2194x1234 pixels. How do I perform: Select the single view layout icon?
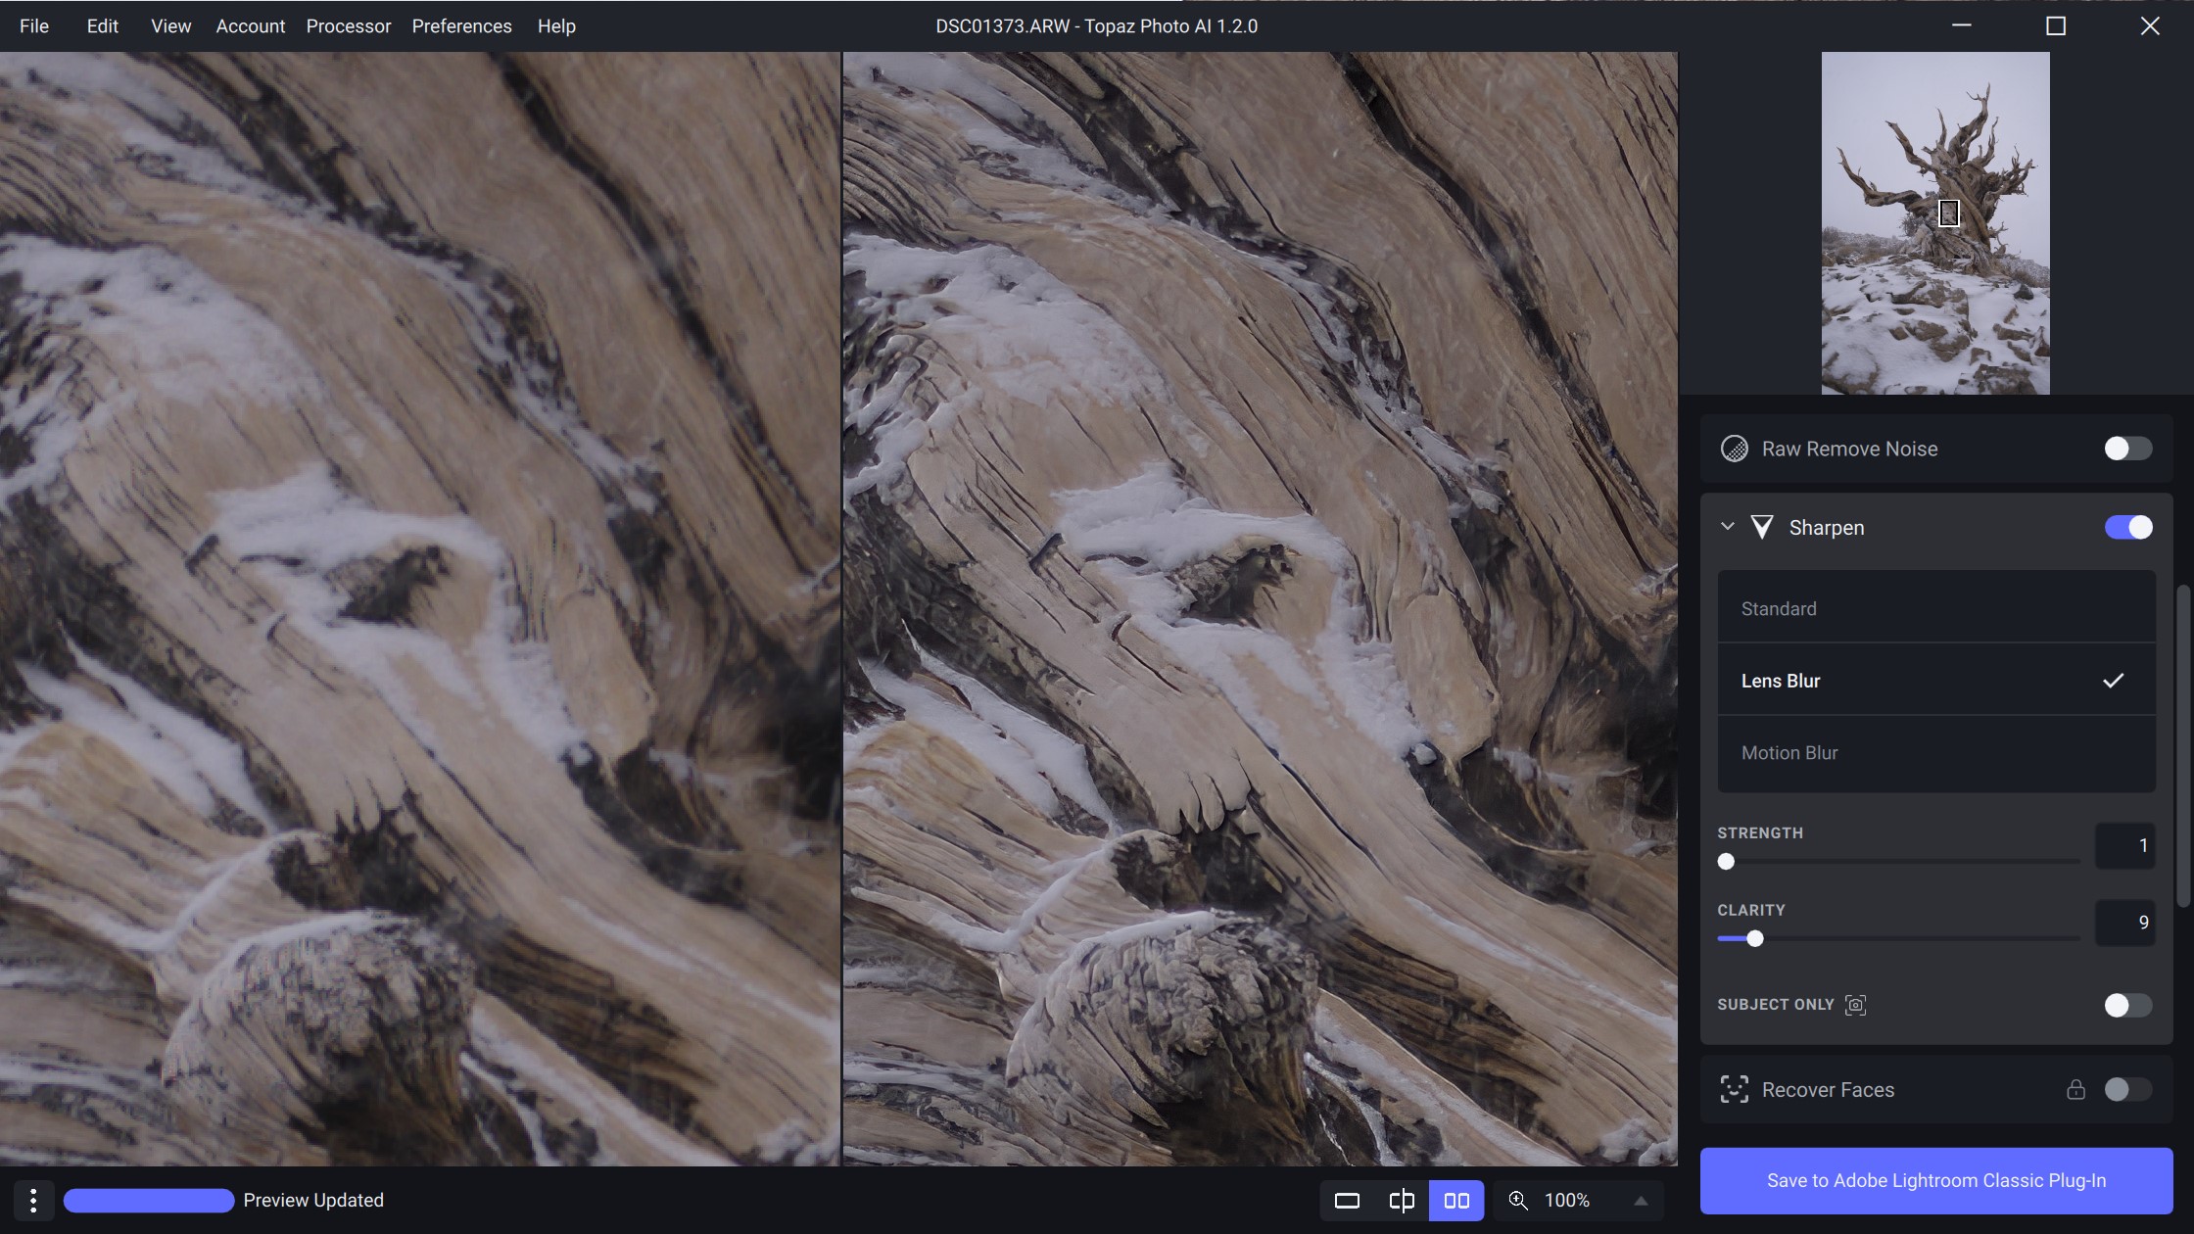pos(1347,1200)
